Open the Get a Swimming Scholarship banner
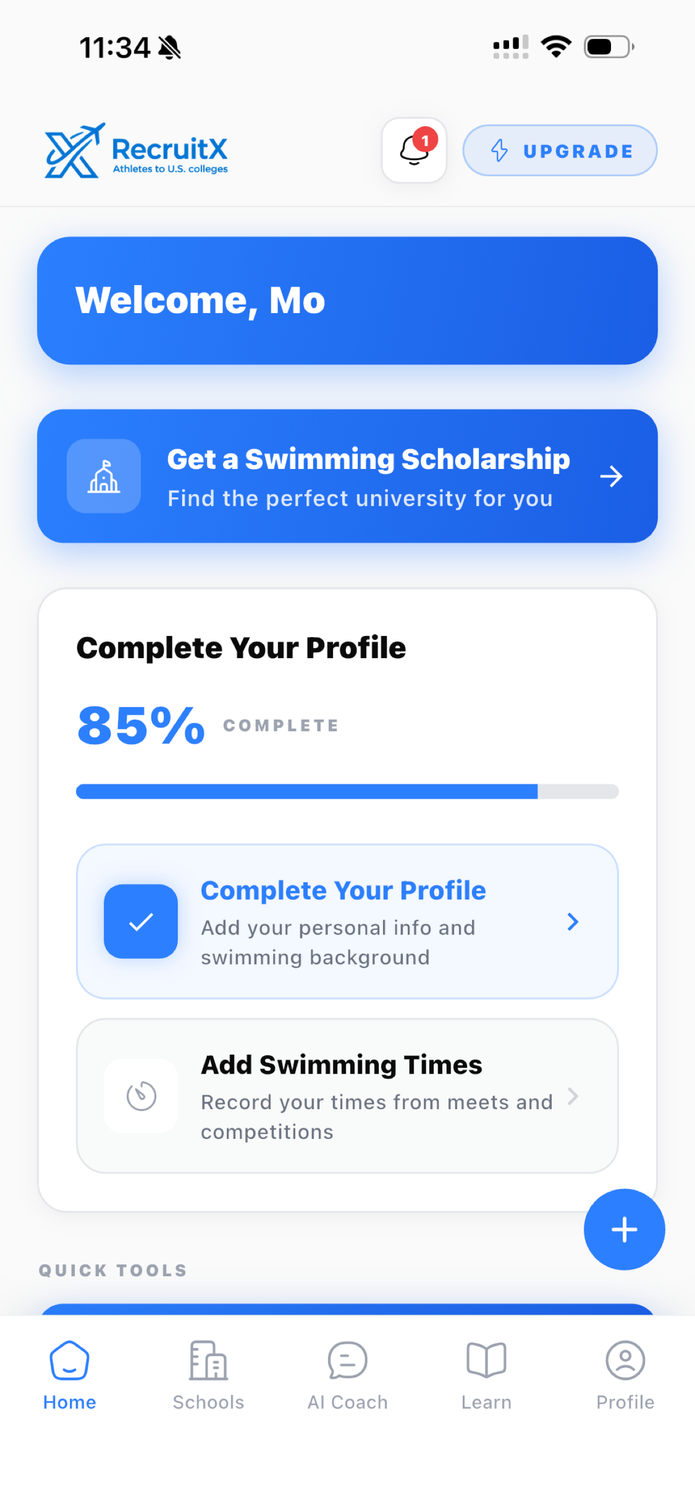695x1507 pixels. coord(347,476)
